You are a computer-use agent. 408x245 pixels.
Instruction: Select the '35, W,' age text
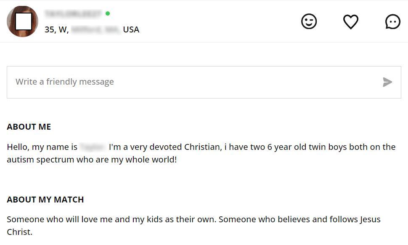click(x=57, y=29)
